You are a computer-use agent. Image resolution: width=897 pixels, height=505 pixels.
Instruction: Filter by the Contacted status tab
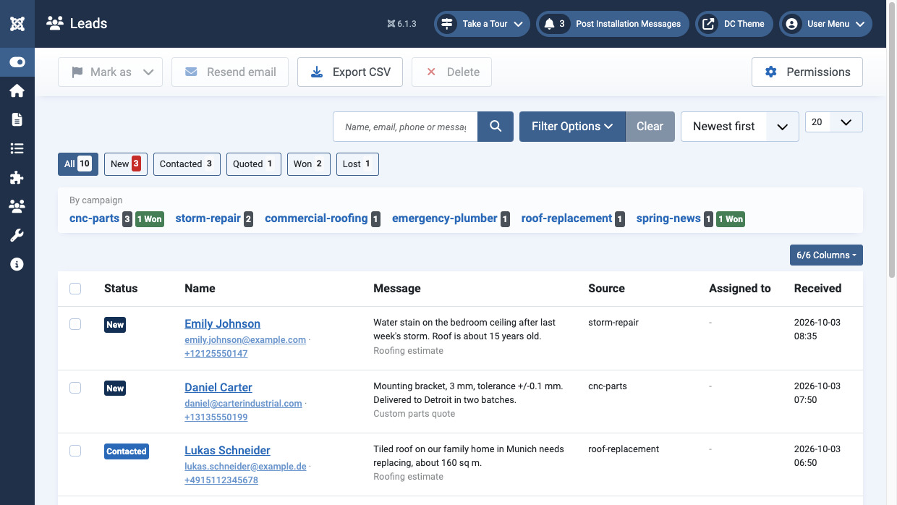click(x=187, y=164)
